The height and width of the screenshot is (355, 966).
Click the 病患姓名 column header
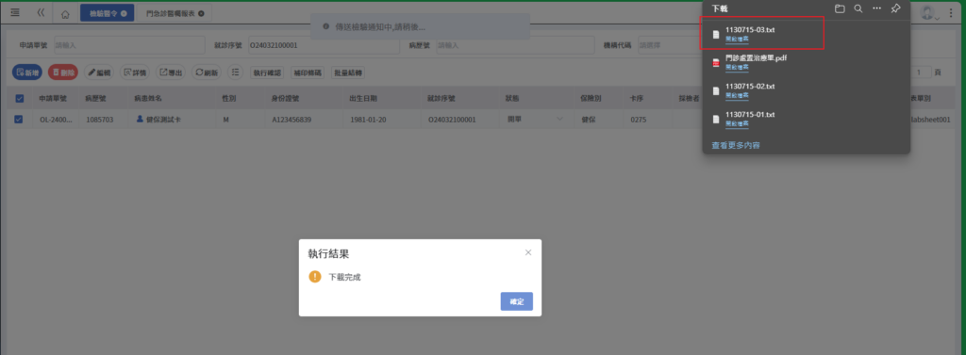click(x=148, y=98)
